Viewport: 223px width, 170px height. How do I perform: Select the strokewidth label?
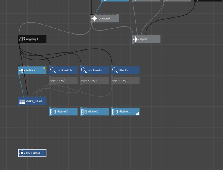[64, 70]
